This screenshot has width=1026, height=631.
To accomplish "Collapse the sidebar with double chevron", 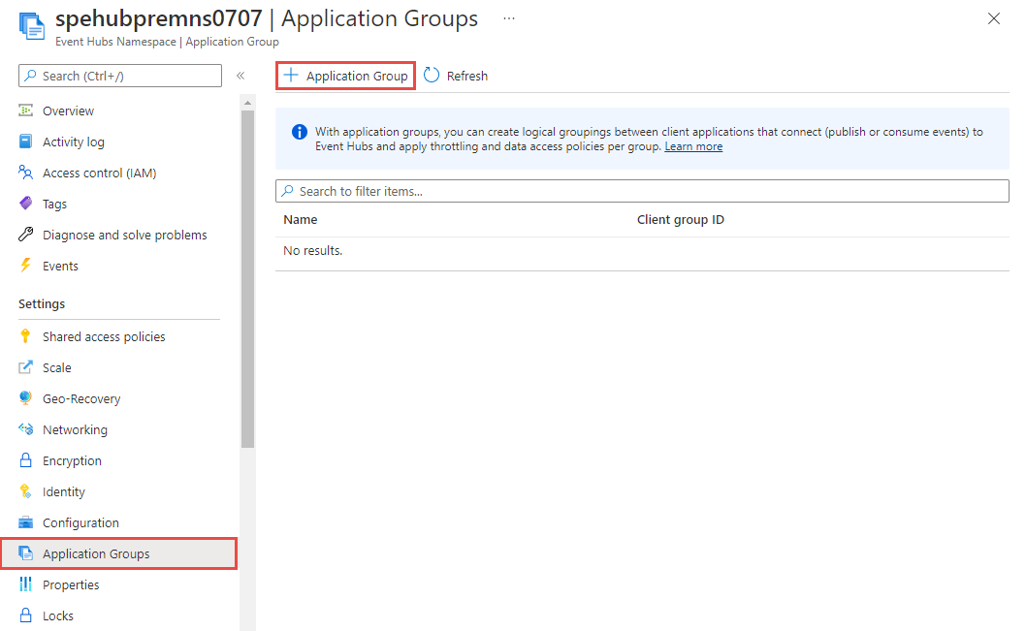I will pyautogui.click(x=240, y=76).
